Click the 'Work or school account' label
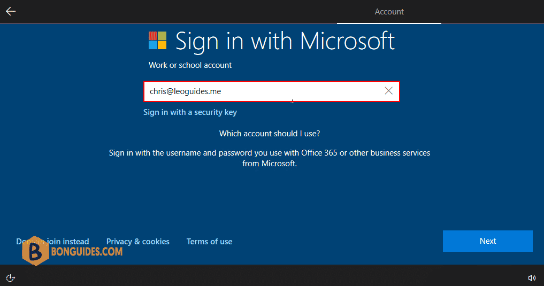Screen dimensions: 544x286 click(190, 65)
